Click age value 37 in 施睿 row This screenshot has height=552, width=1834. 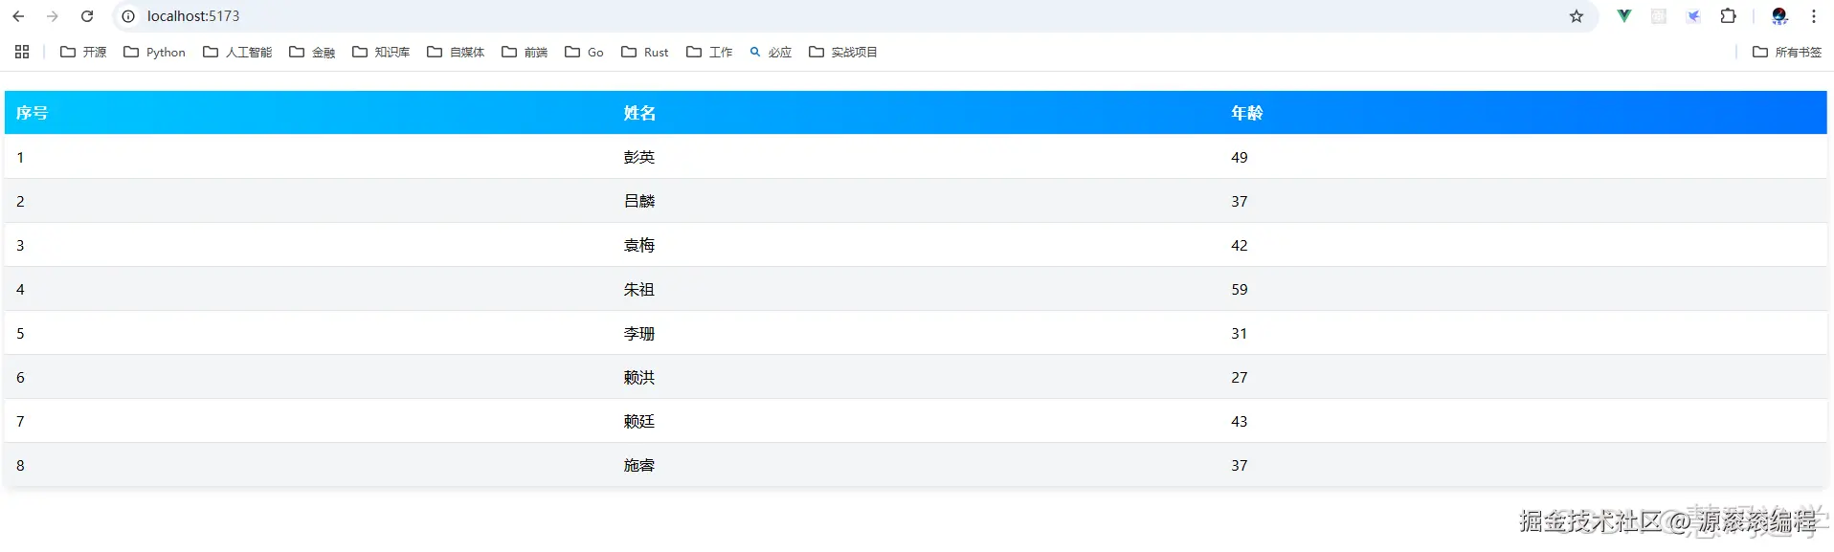[x=1240, y=465]
